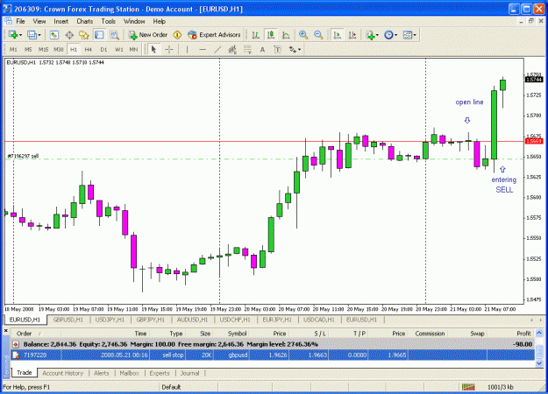Open the Journal terminal tab
This screenshot has height=394, width=548.
(x=189, y=373)
